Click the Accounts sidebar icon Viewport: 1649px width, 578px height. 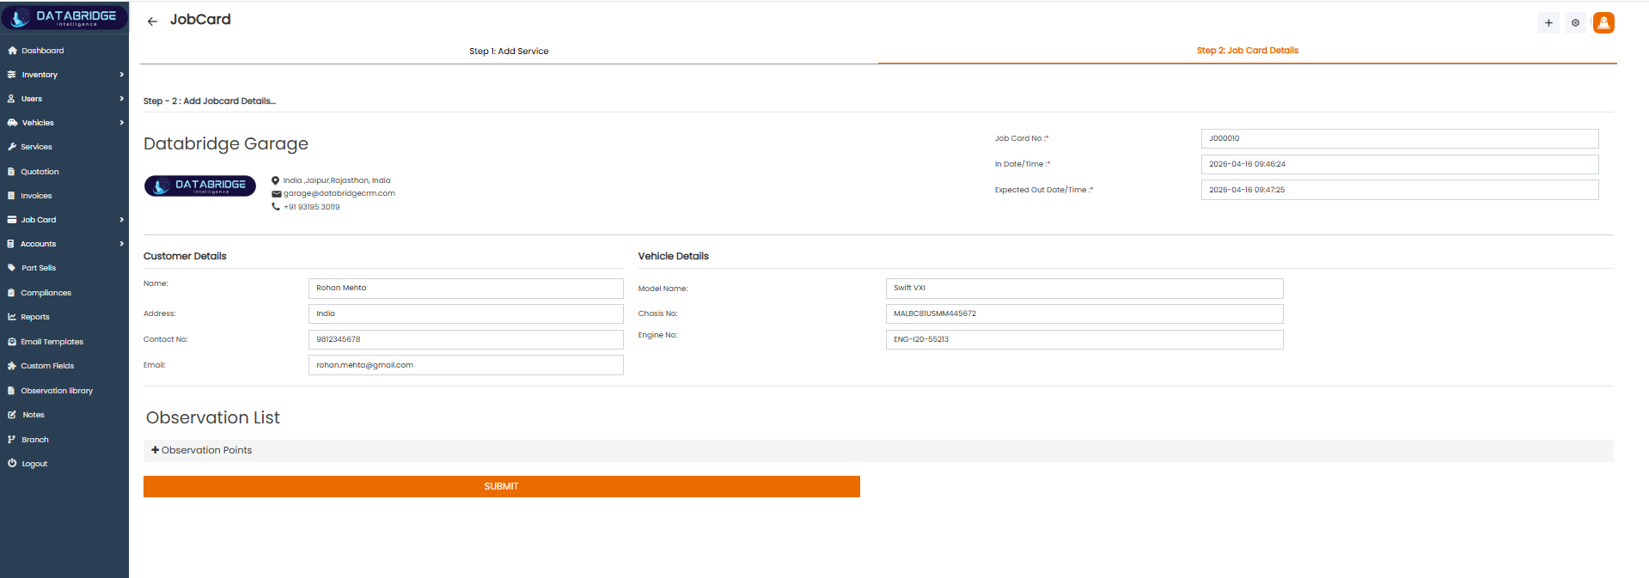[12, 244]
